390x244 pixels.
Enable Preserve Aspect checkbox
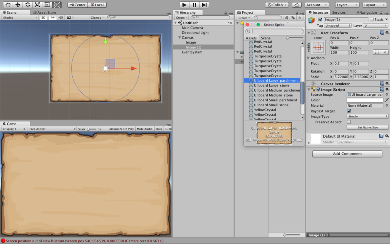[x=349, y=122]
